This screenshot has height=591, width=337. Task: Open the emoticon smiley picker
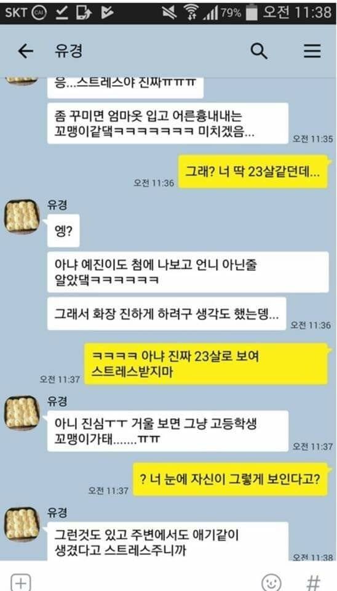point(271,582)
